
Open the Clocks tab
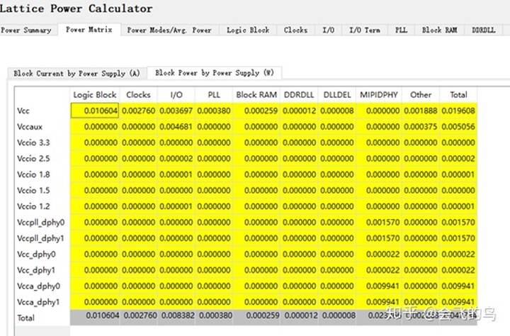[x=295, y=30]
